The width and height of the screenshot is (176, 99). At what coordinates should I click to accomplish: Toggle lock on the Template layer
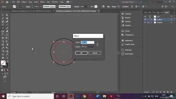(x=148, y=23)
